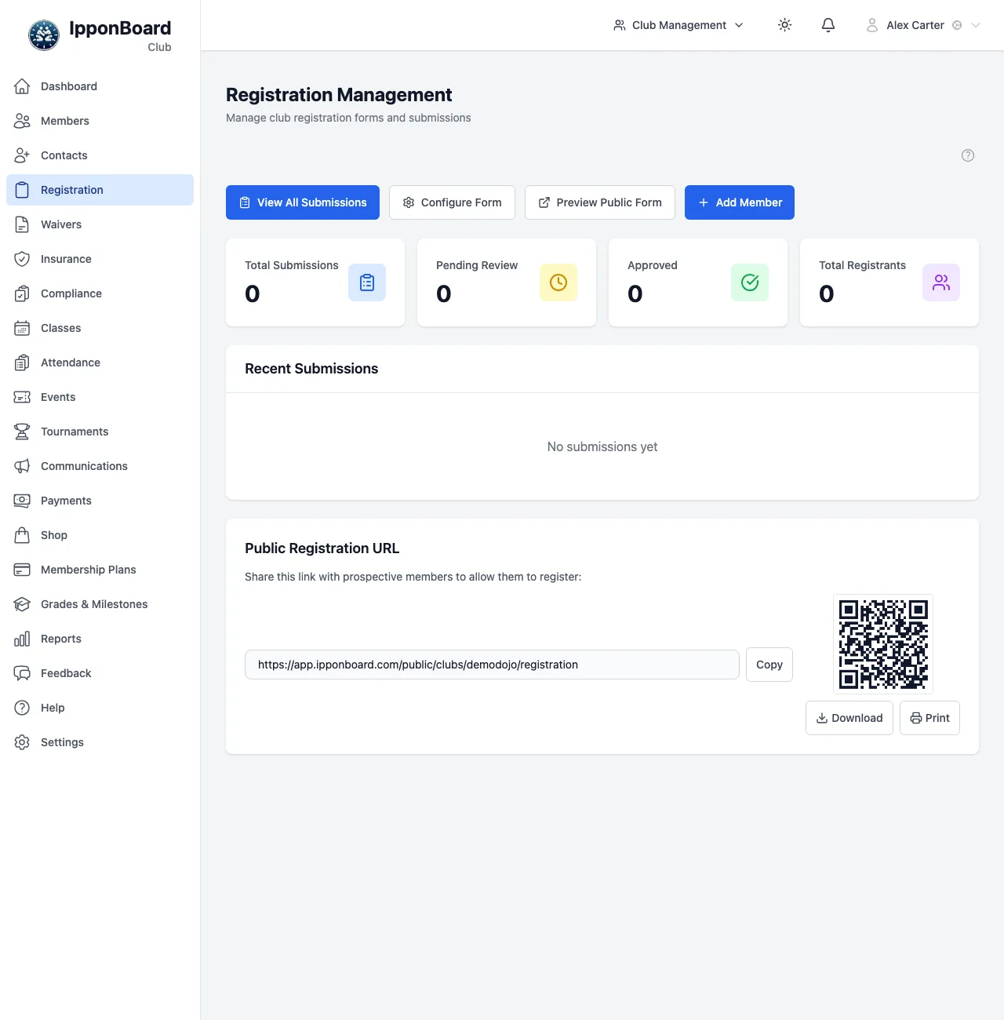Open the Help page

100,708
